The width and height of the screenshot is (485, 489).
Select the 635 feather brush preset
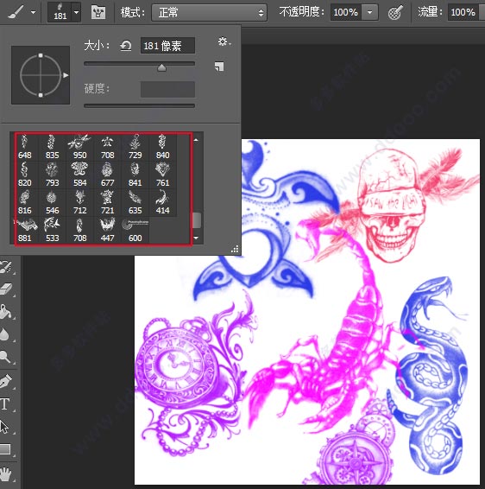[135, 202]
